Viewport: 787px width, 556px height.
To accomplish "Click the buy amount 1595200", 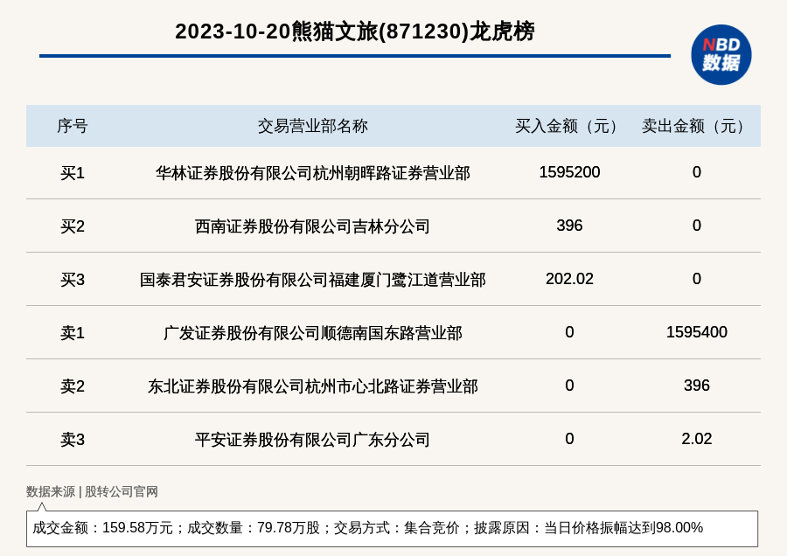I will tap(569, 172).
